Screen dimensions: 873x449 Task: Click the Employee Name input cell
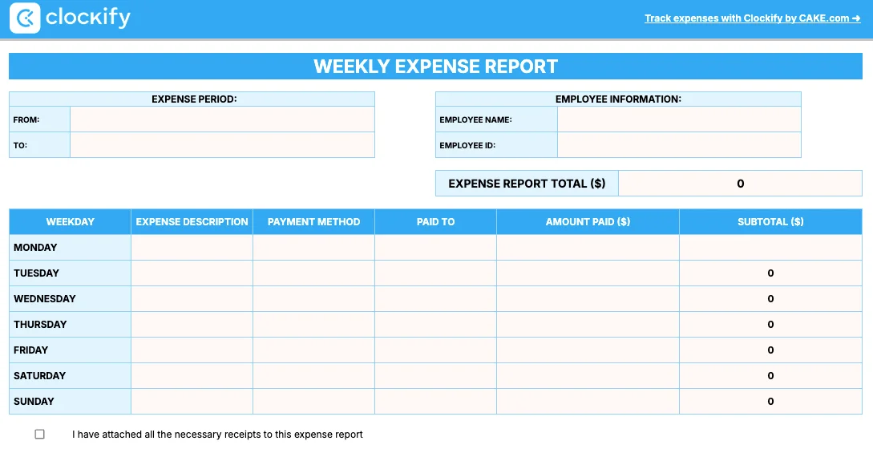pyautogui.click(x=679, y=119)
